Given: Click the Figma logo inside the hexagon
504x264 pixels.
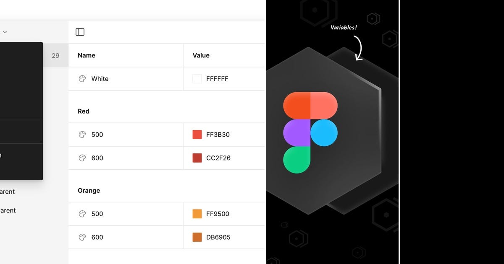Looking at the screenshot, I should click(311, 132).
